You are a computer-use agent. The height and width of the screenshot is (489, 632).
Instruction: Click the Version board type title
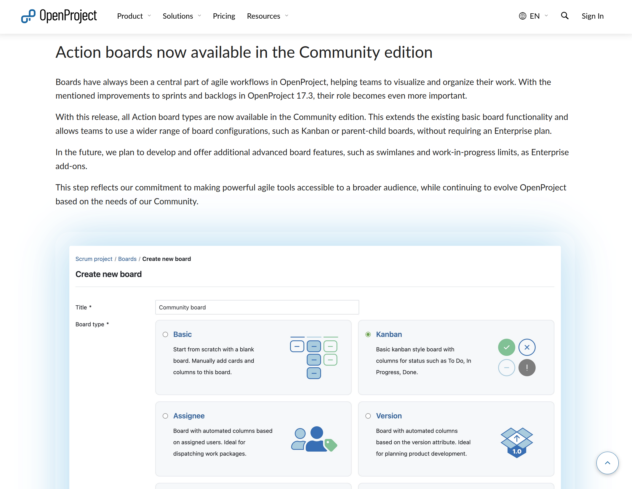pos(389,416)
